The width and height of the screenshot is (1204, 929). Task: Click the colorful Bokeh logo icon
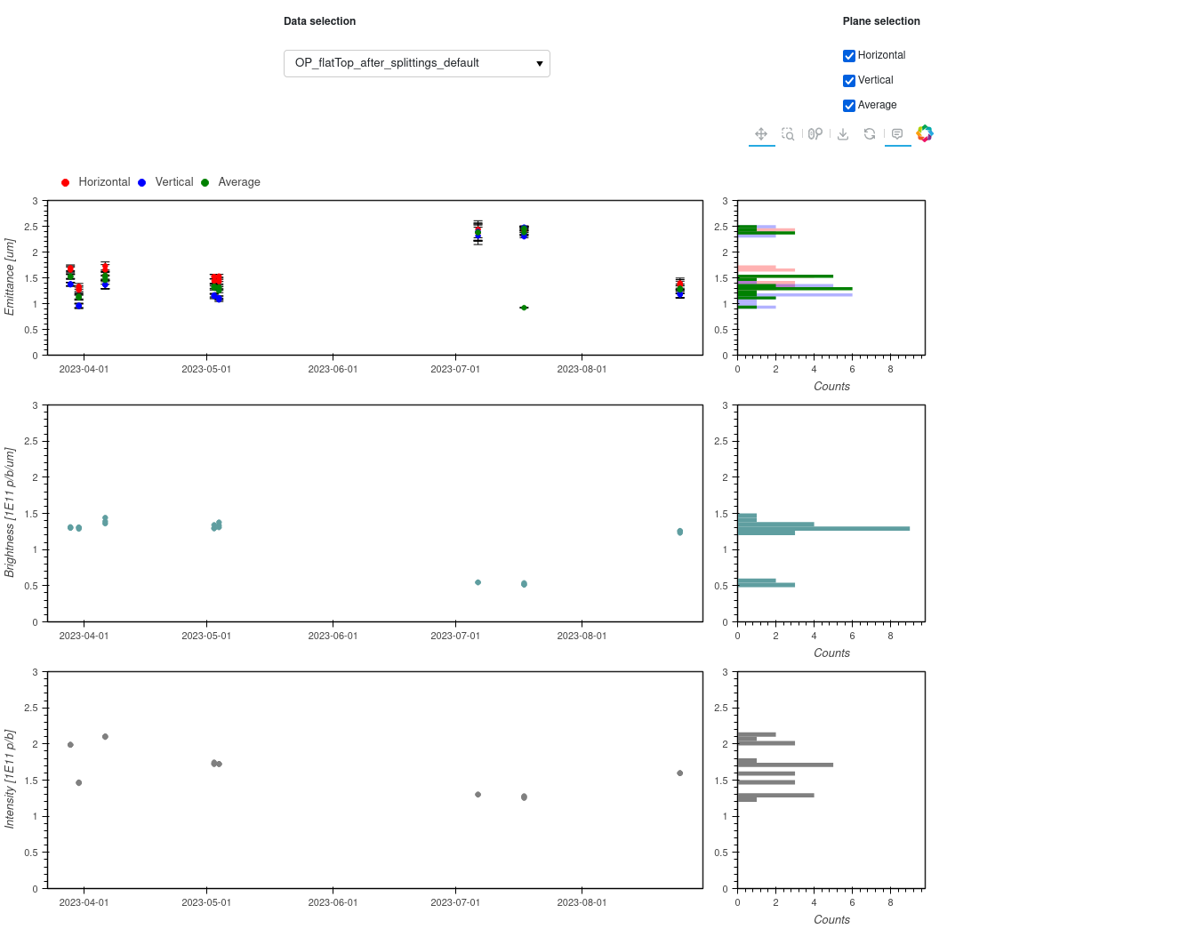[925, 133]
